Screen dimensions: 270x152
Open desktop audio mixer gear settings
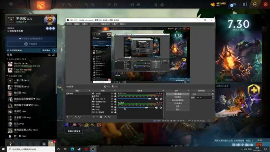[x=161, y=108]
